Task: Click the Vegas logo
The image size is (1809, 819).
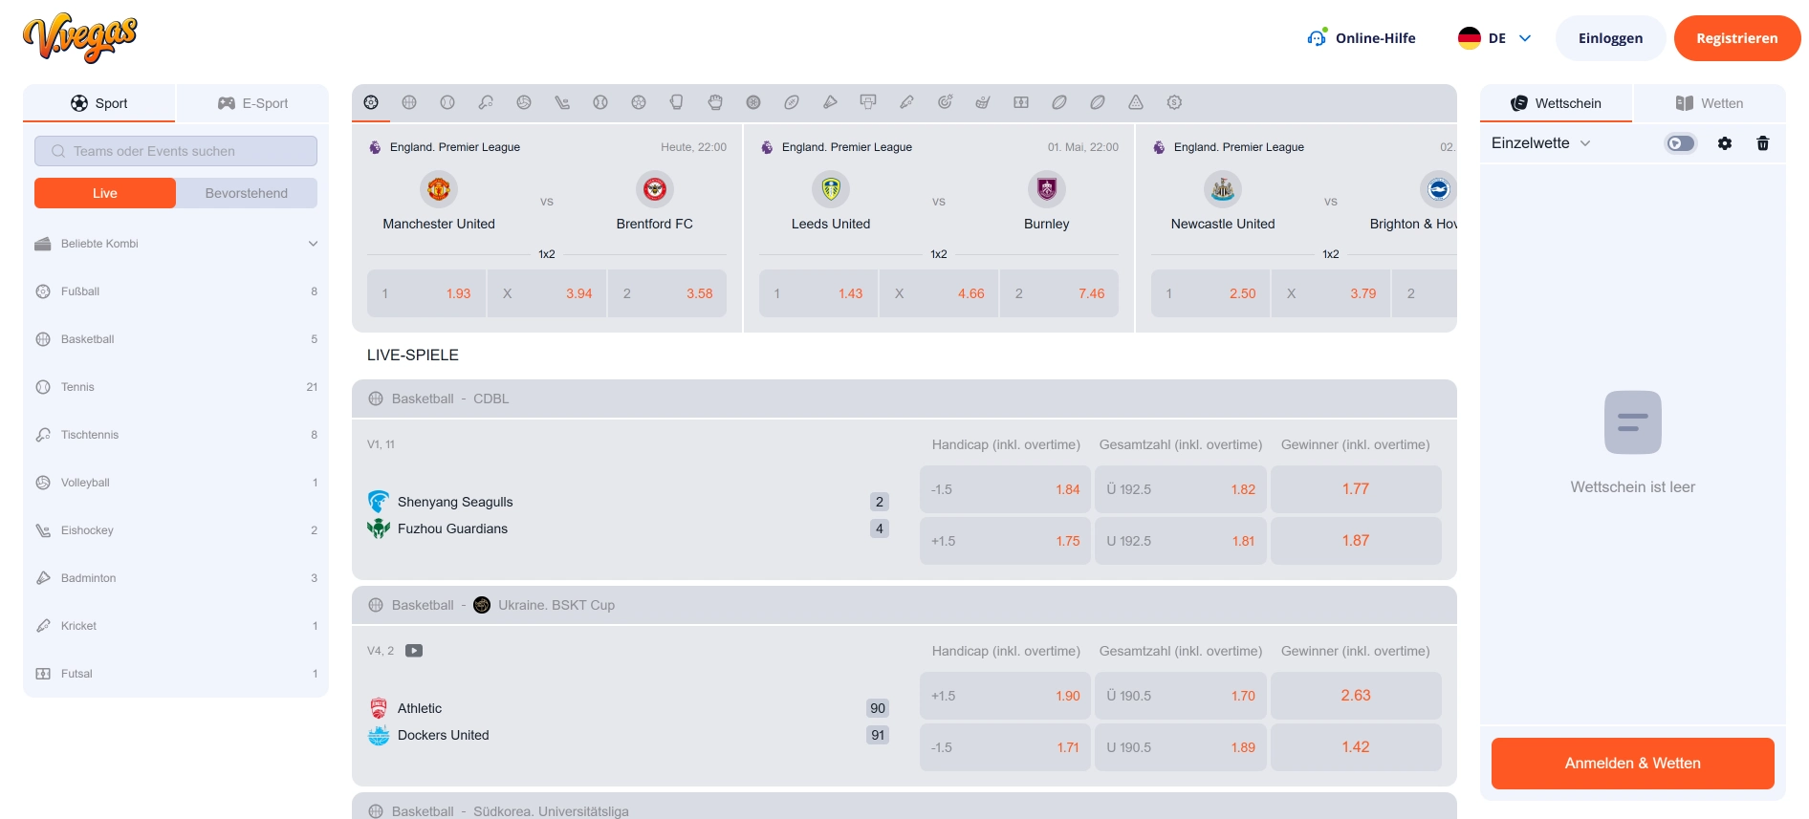Action: coord(80,38)
